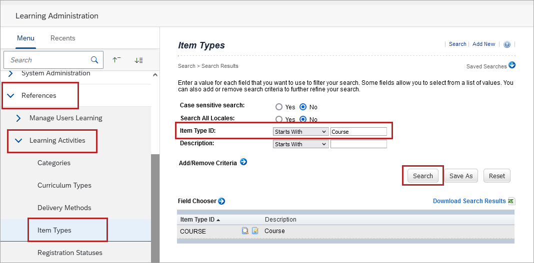Screen dimensions: 534x263
Task: Open the Field Chooser arrow icon
Action: tap(221, 201)
